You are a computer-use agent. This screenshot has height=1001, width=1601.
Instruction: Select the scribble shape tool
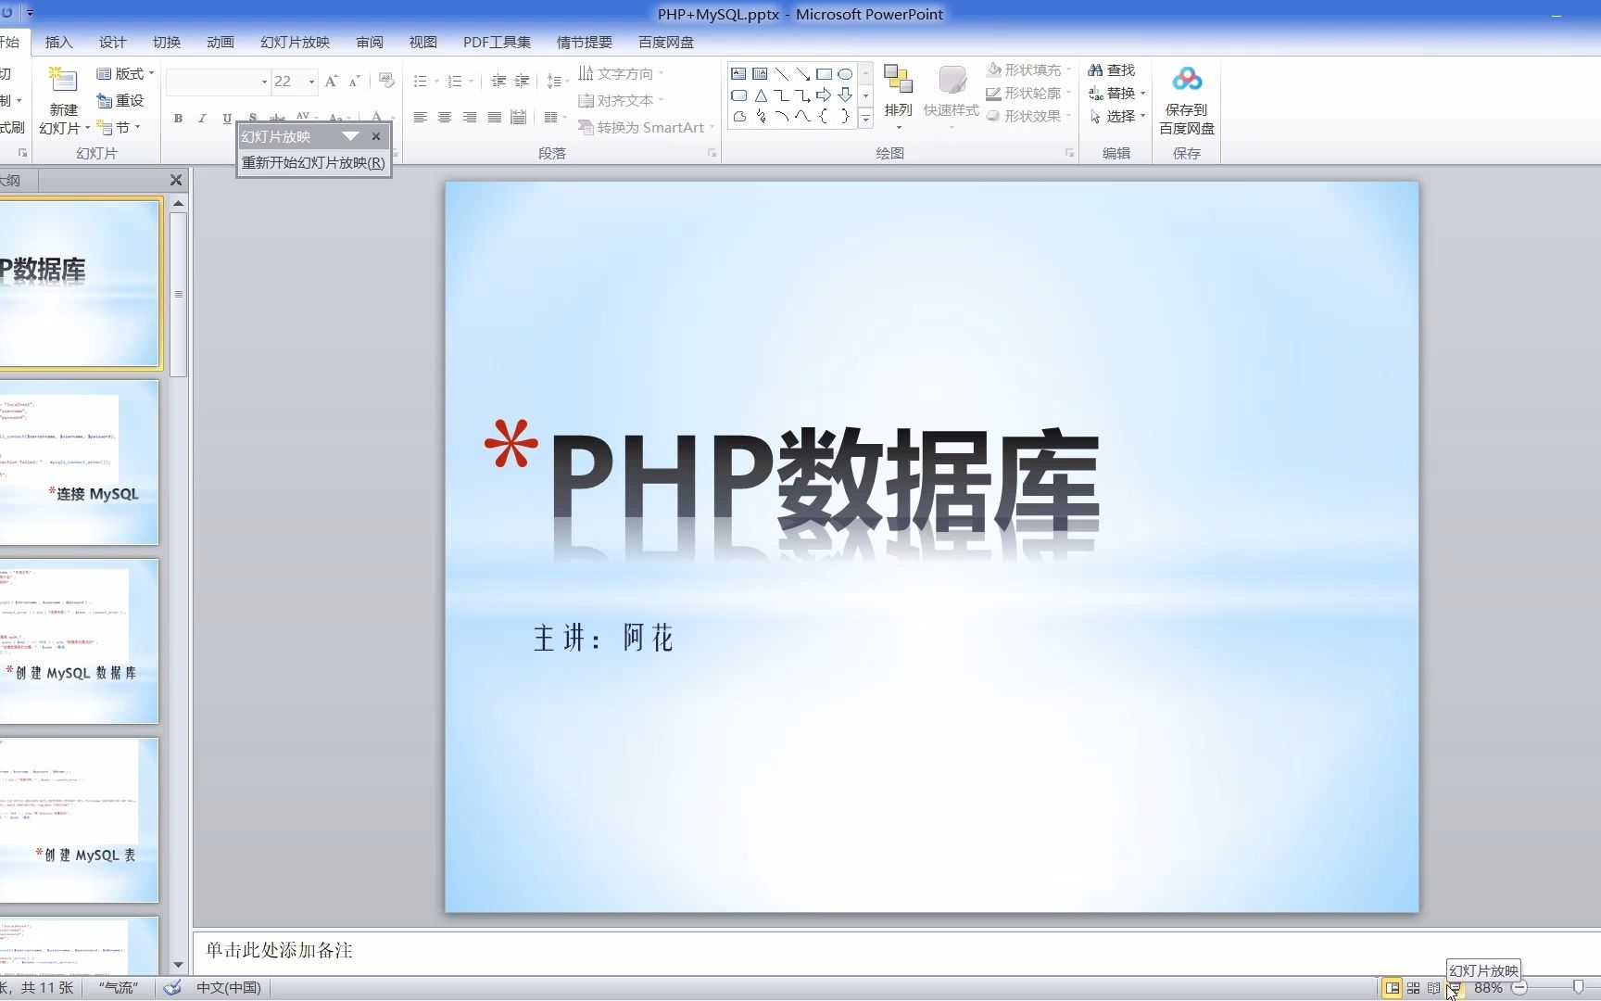tap(760, 116)
